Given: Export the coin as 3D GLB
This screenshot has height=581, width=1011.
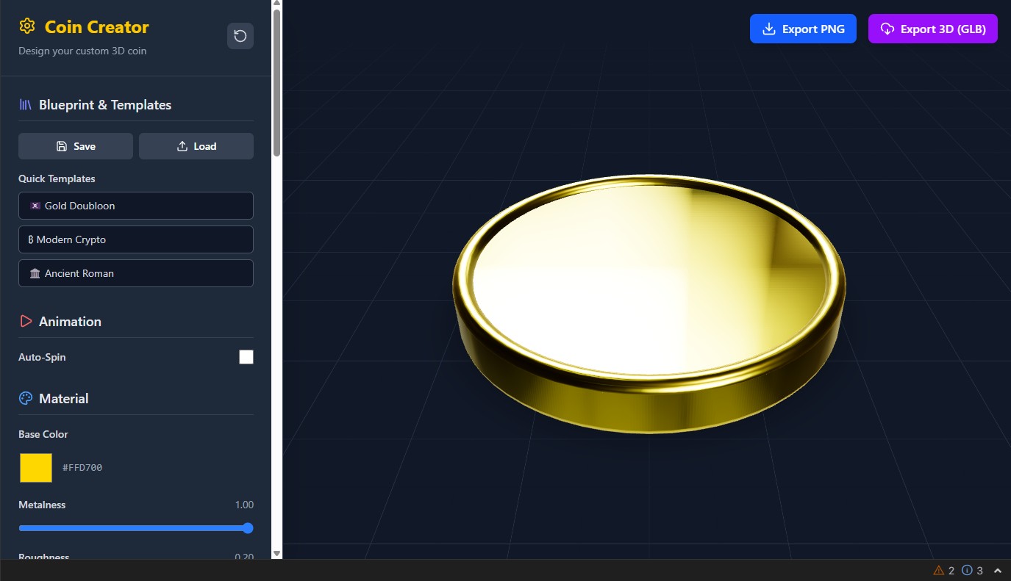Looking at the screenshot, I should click(933, 29).
